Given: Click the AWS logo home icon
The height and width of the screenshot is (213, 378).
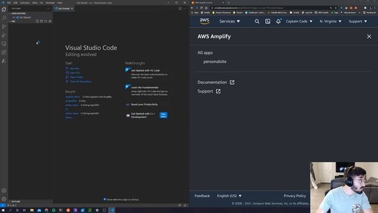Looking at the screenshot, I should pyautogui.click(x=204, y=21).
